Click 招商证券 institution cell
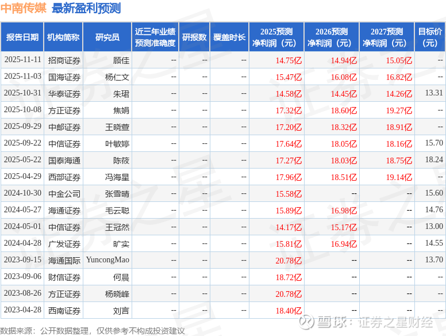Viewport: 446px width, 336px height. coord(64,60)
